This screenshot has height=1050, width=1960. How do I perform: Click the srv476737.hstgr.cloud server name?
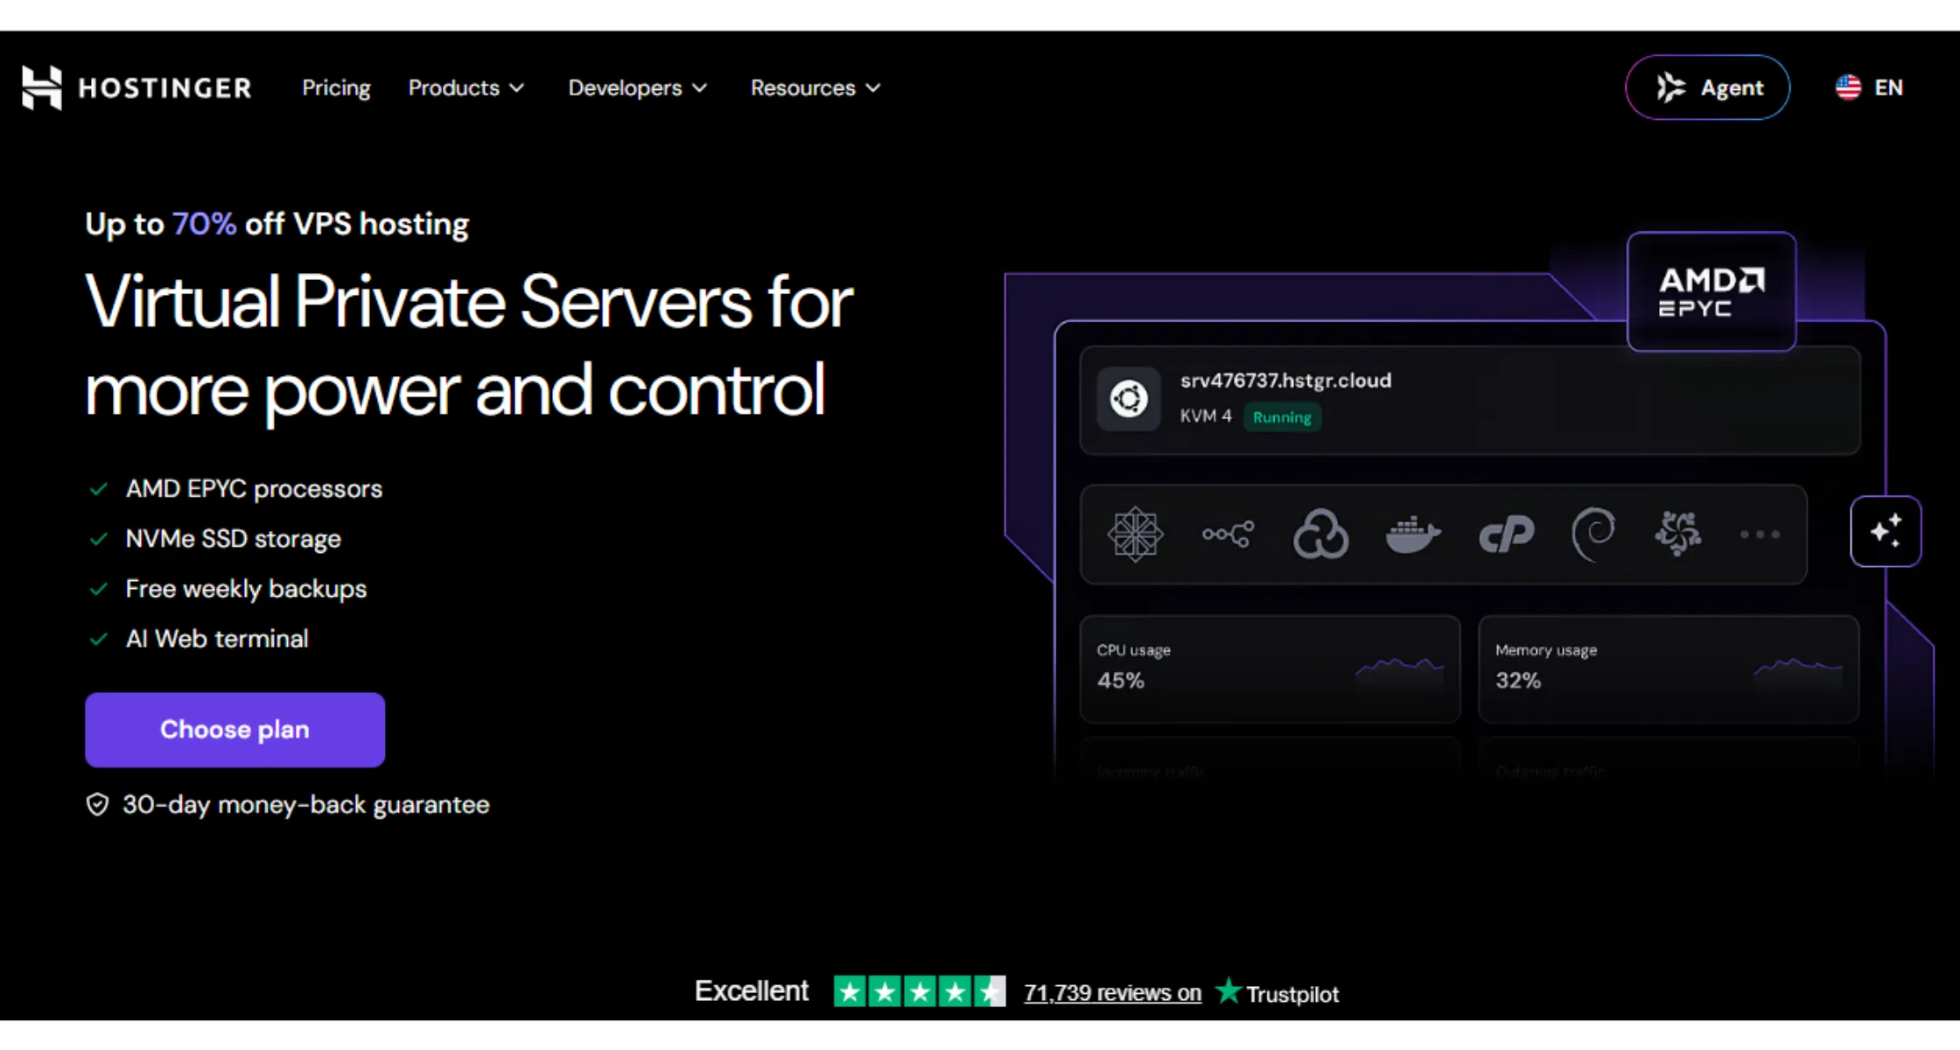click(1285, 381)
